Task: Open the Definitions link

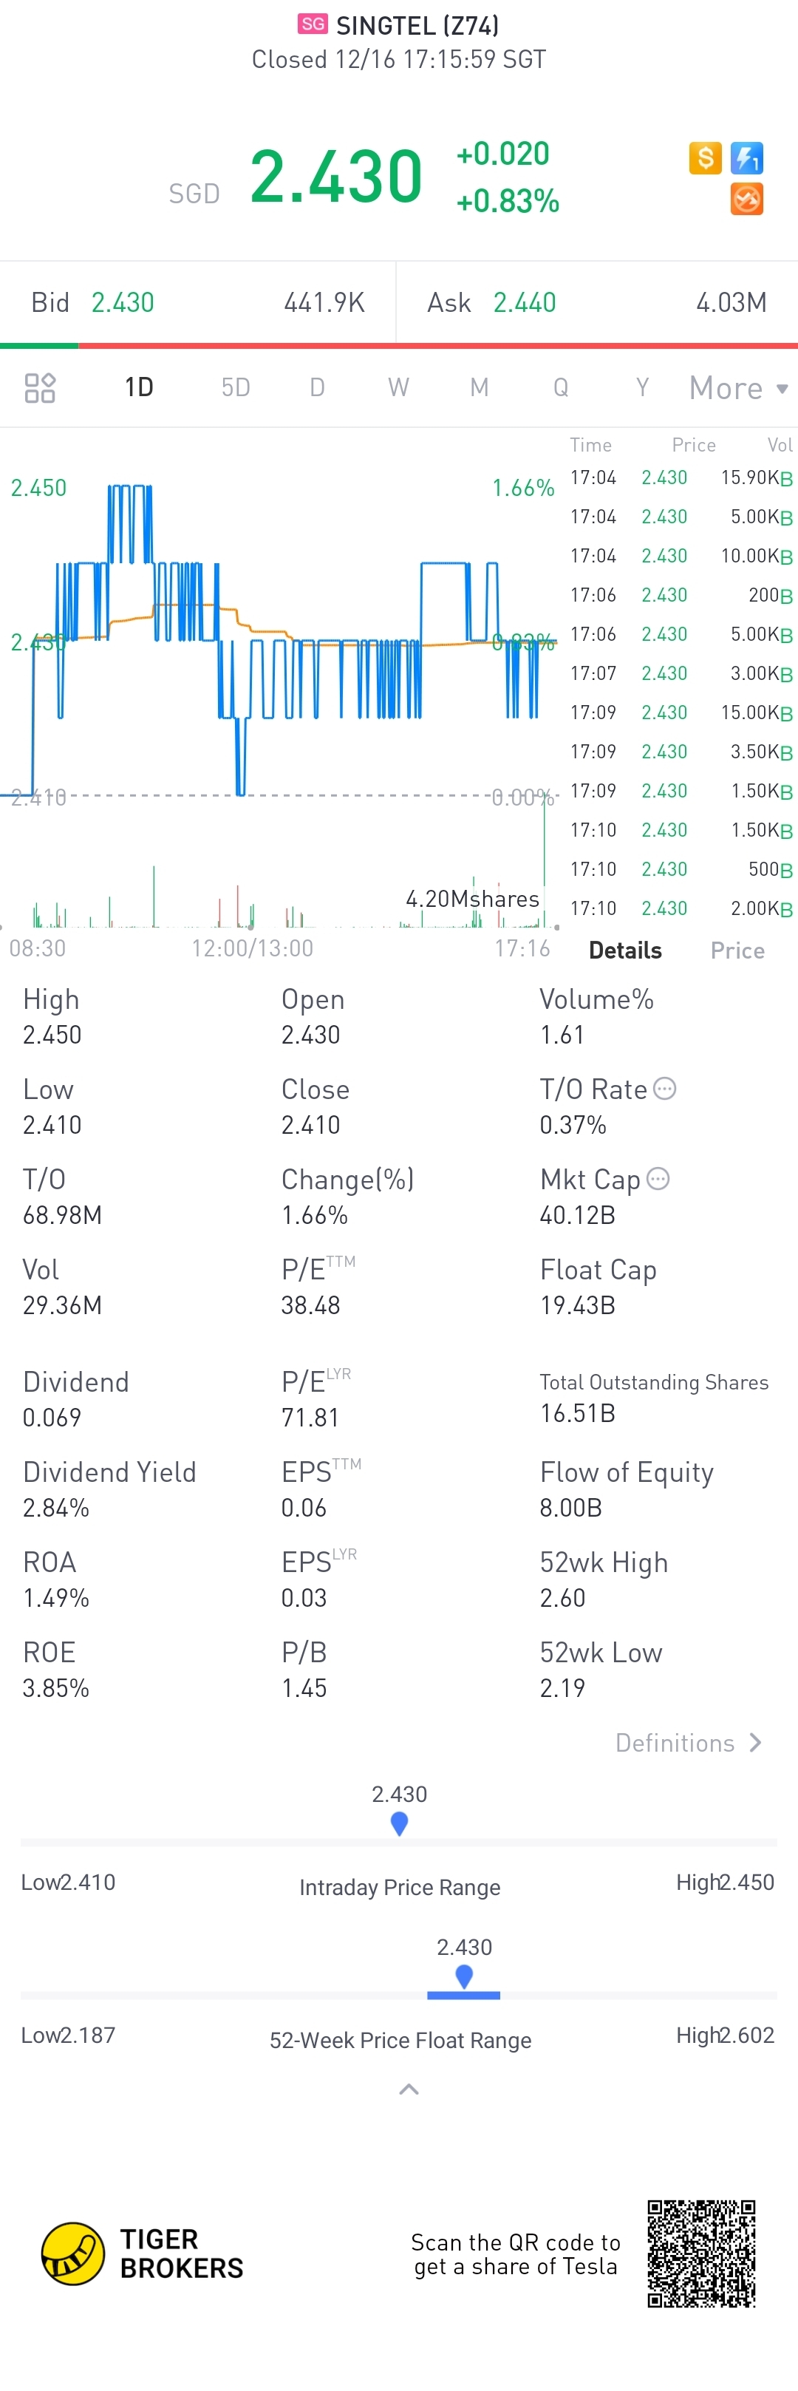Action: click(689, 1743)
